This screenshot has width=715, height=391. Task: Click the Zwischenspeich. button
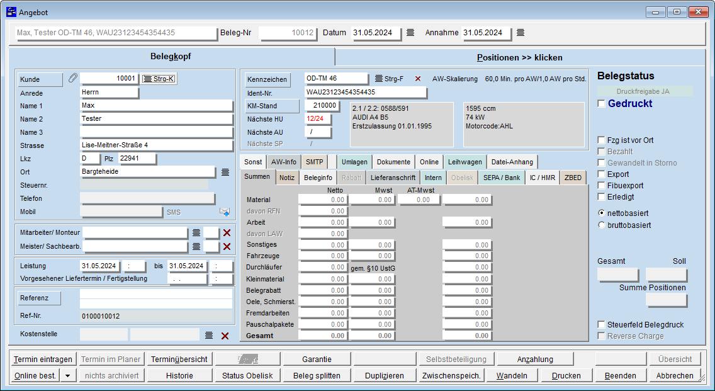pos(451,376)
